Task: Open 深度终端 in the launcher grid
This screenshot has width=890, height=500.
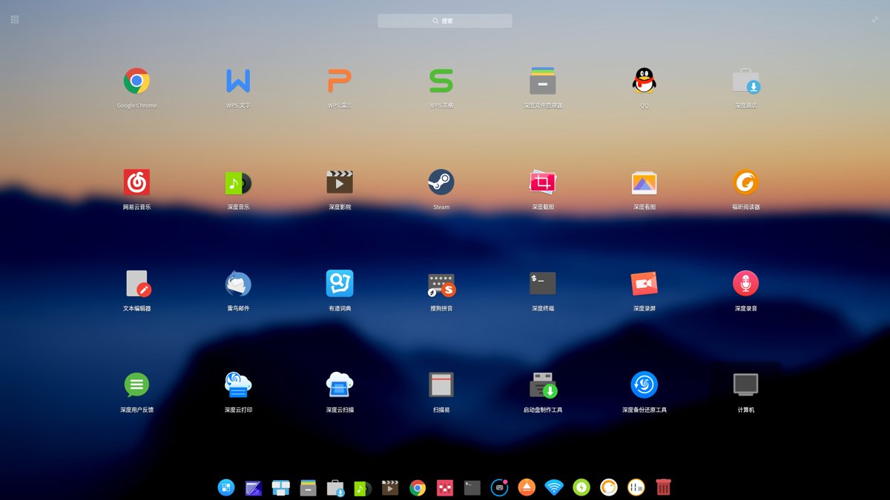Action: 543,284
